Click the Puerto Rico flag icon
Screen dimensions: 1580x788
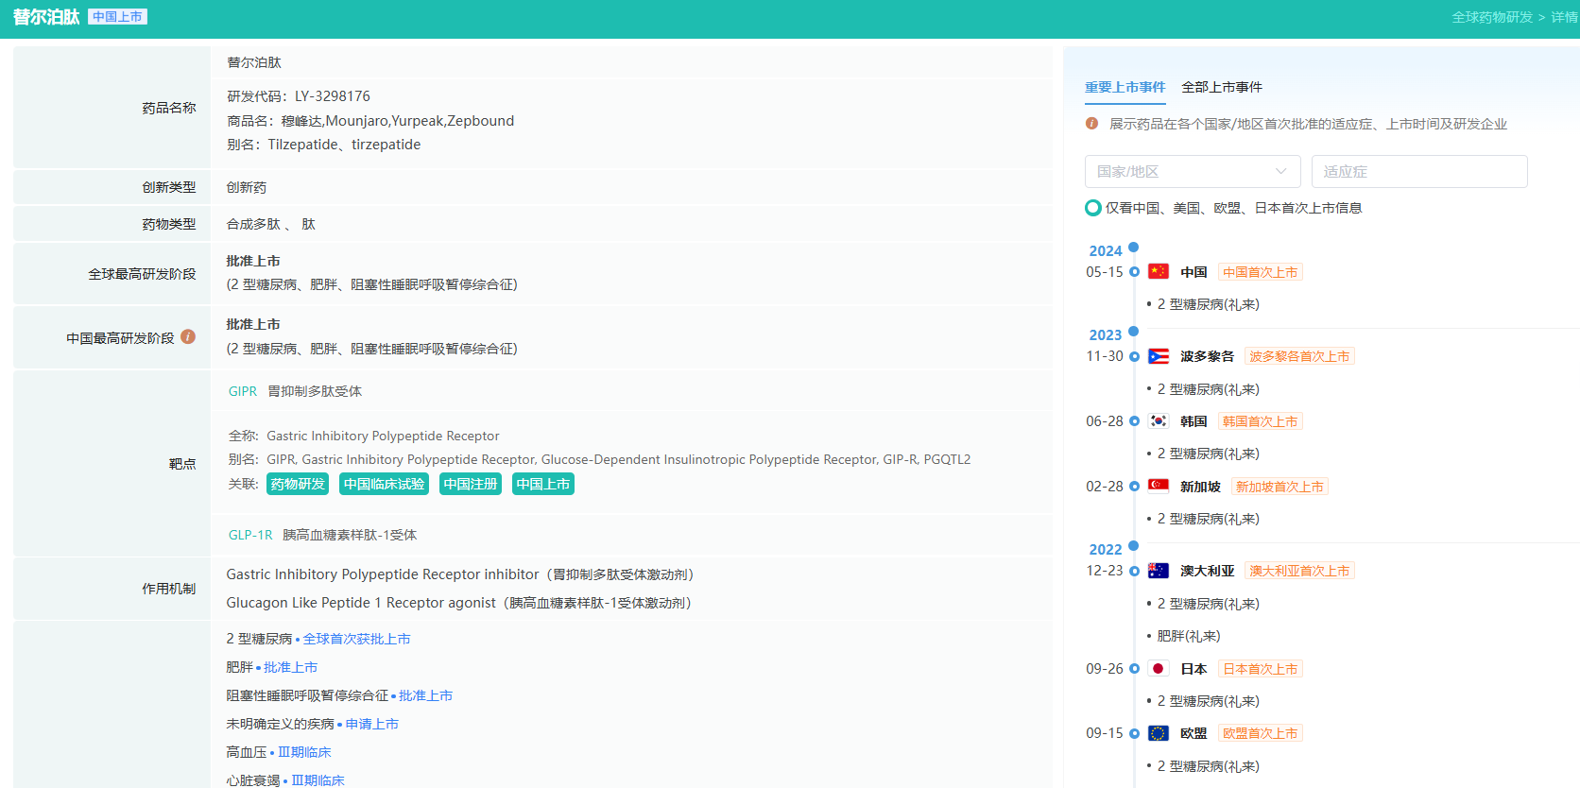(1159, 356)
